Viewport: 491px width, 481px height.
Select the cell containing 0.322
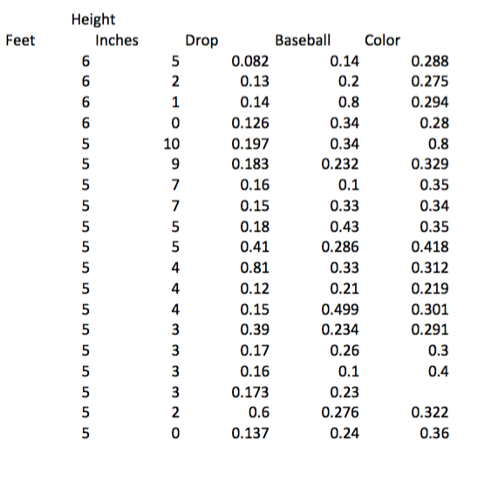point(430,412)
